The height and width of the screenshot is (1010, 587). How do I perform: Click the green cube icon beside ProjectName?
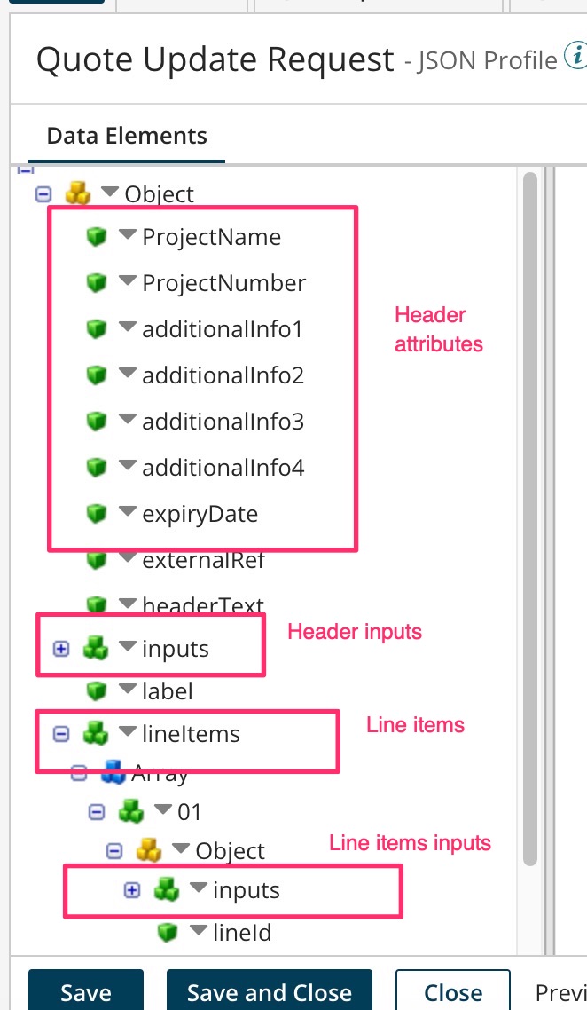96,237
